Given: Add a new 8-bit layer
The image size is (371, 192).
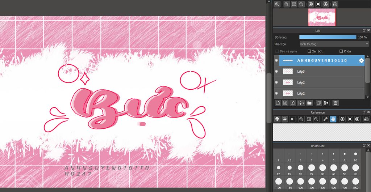Looking at the screenshot, I should point(285,103).
